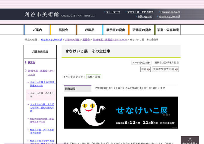Click printer icon in 印刷 button
This screenshot has height=144, width=204.
click(148, 69)
